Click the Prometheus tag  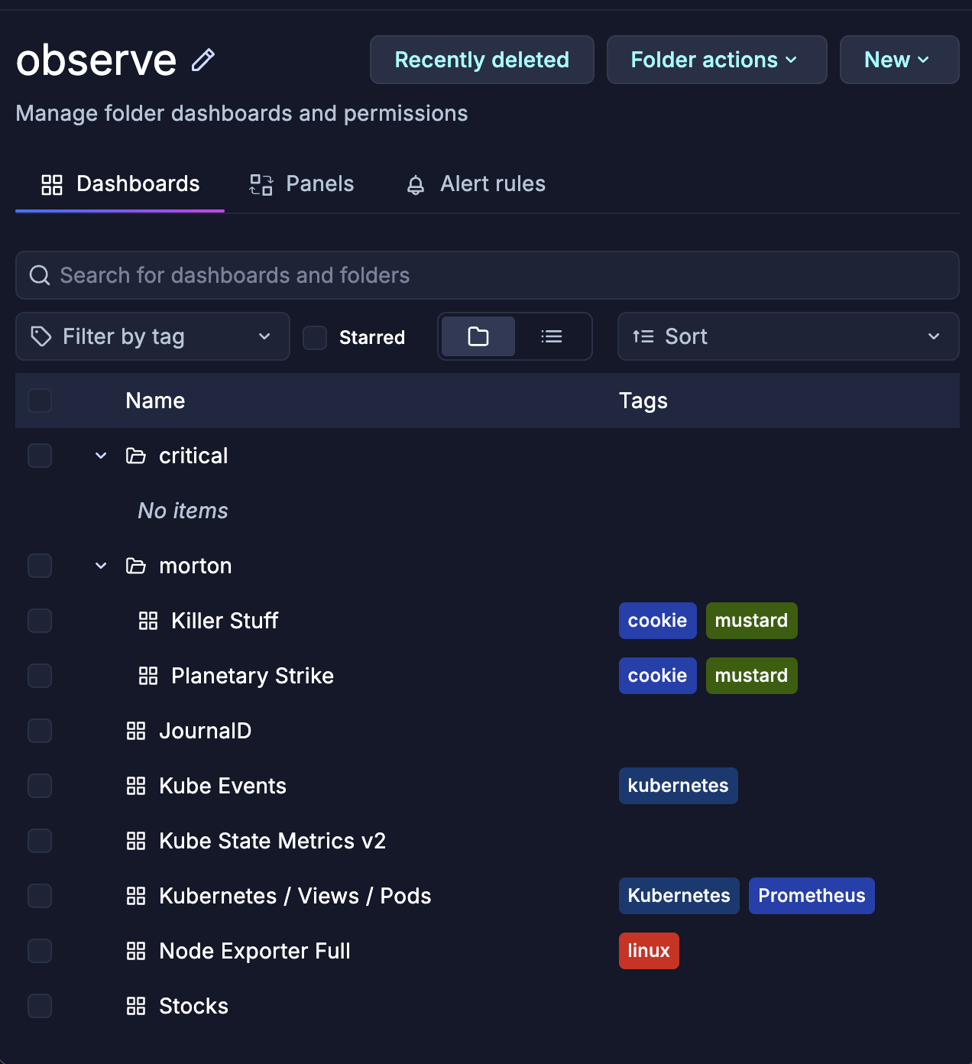point(812,896)
